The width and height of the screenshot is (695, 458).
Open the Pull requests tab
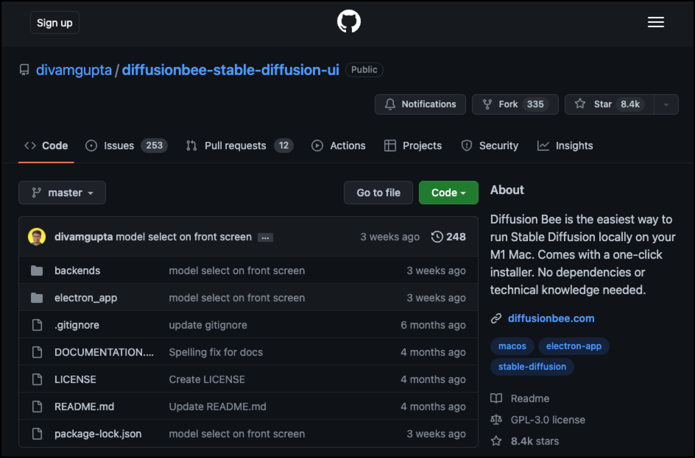236,146
